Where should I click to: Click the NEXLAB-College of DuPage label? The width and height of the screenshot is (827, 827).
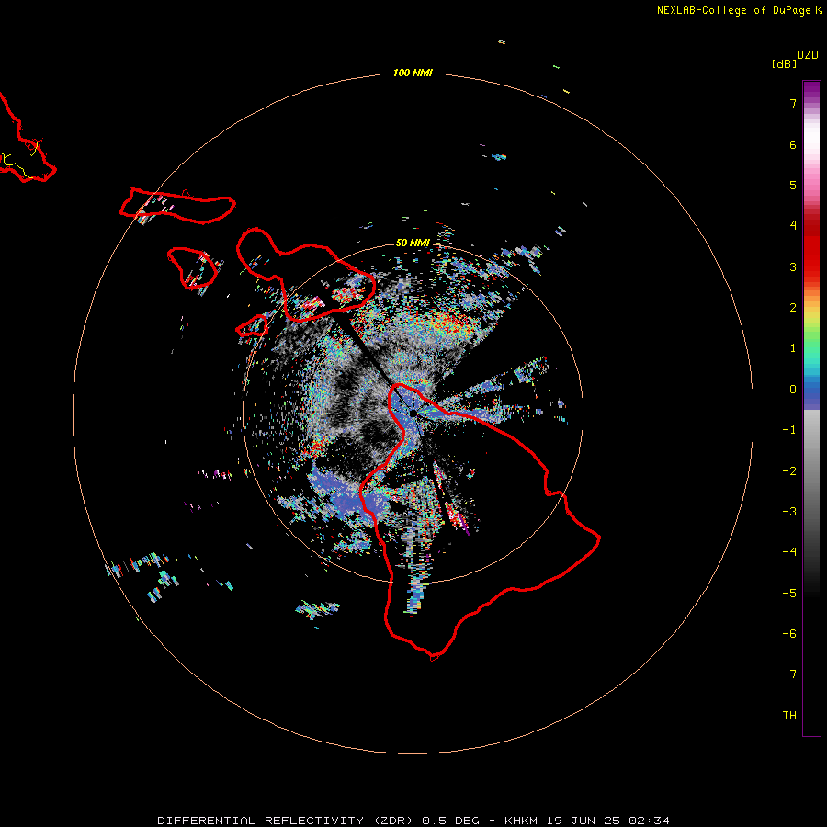(739, 10)
